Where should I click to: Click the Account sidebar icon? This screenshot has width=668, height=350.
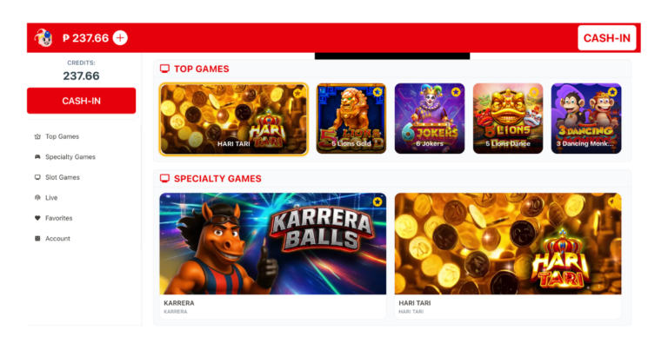37,239
